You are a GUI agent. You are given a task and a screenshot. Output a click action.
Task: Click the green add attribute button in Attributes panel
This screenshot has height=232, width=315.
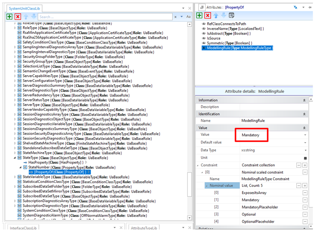(x=199, y=15)
